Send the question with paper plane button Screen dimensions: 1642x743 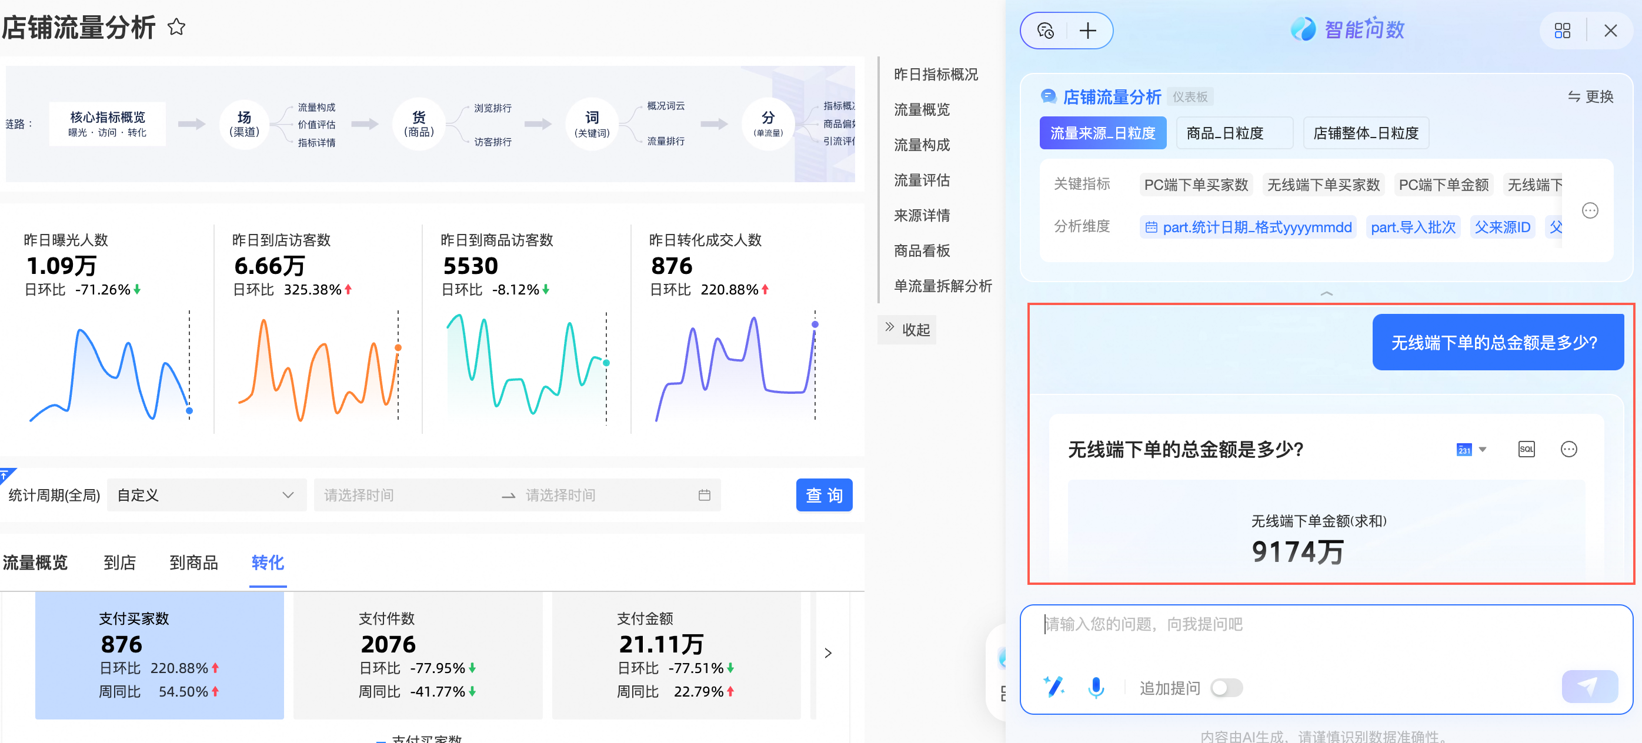tap(1589, 687)
